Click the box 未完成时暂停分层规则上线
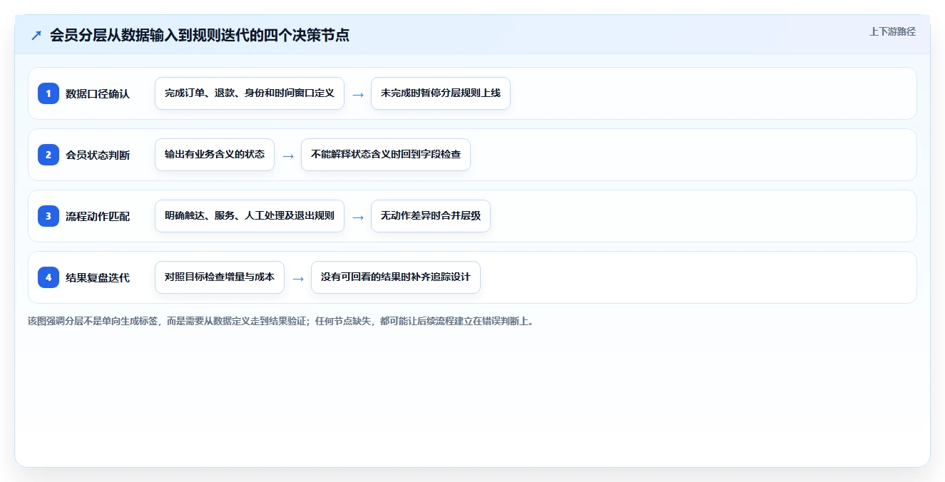Image resolution: width=945 pixels, height=482 pixels. tap(441, 93)
